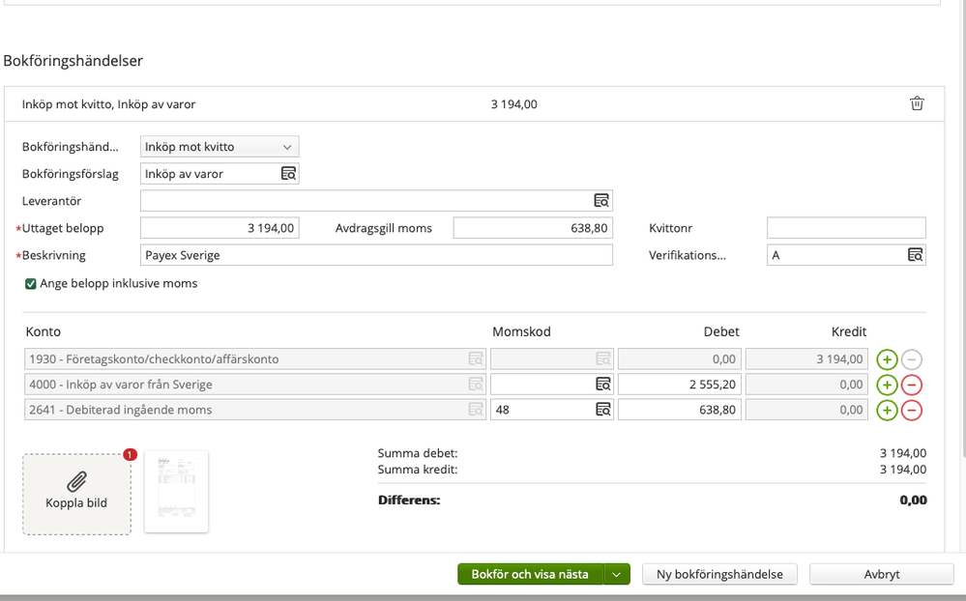
Task: Click the Differens label
Action: [409, 500]
